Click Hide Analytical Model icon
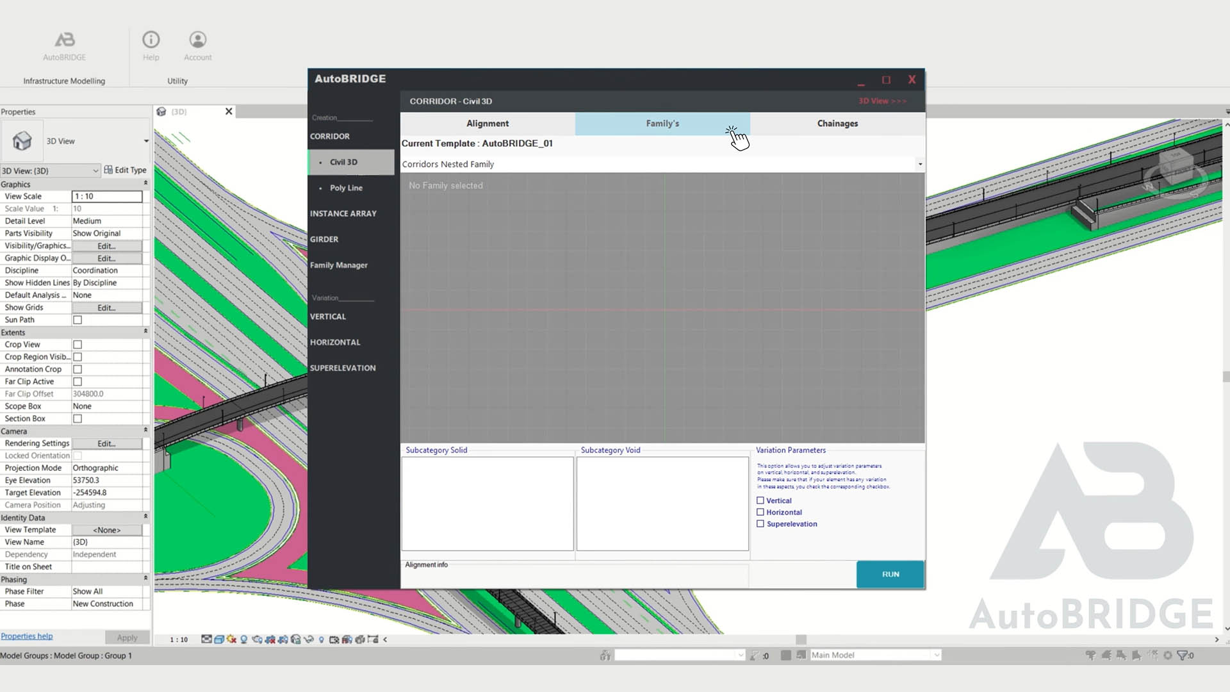This screenshot has width=1230, height=692. coord(347,639)
